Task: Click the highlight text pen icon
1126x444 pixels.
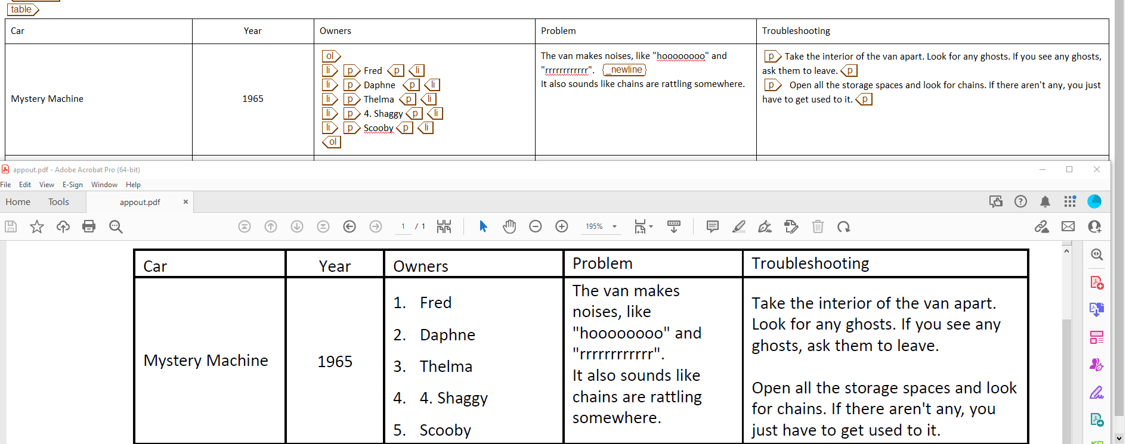Action: coord(739,226)
